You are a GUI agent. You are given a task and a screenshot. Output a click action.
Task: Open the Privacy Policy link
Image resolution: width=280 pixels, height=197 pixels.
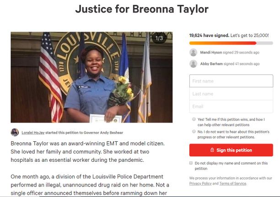200,183
